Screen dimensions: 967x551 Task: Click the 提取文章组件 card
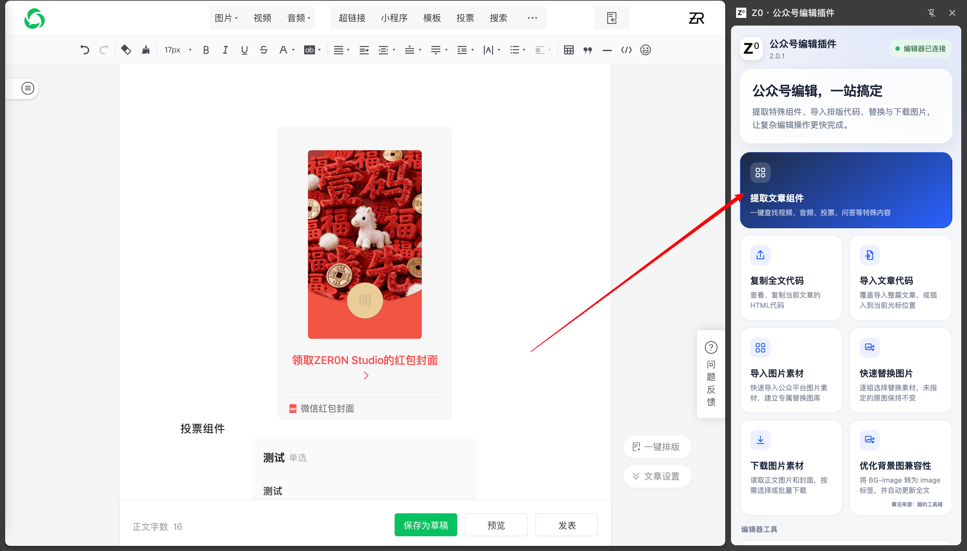pos(846,190)
